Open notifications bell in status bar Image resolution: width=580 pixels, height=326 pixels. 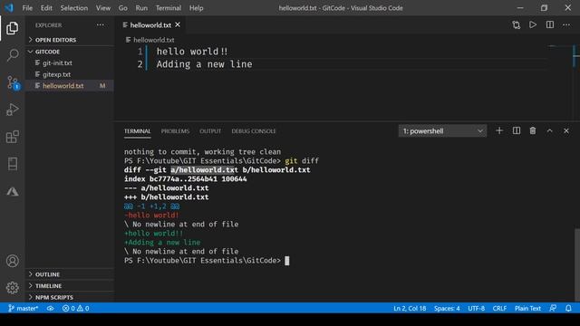tap(568, 308)
